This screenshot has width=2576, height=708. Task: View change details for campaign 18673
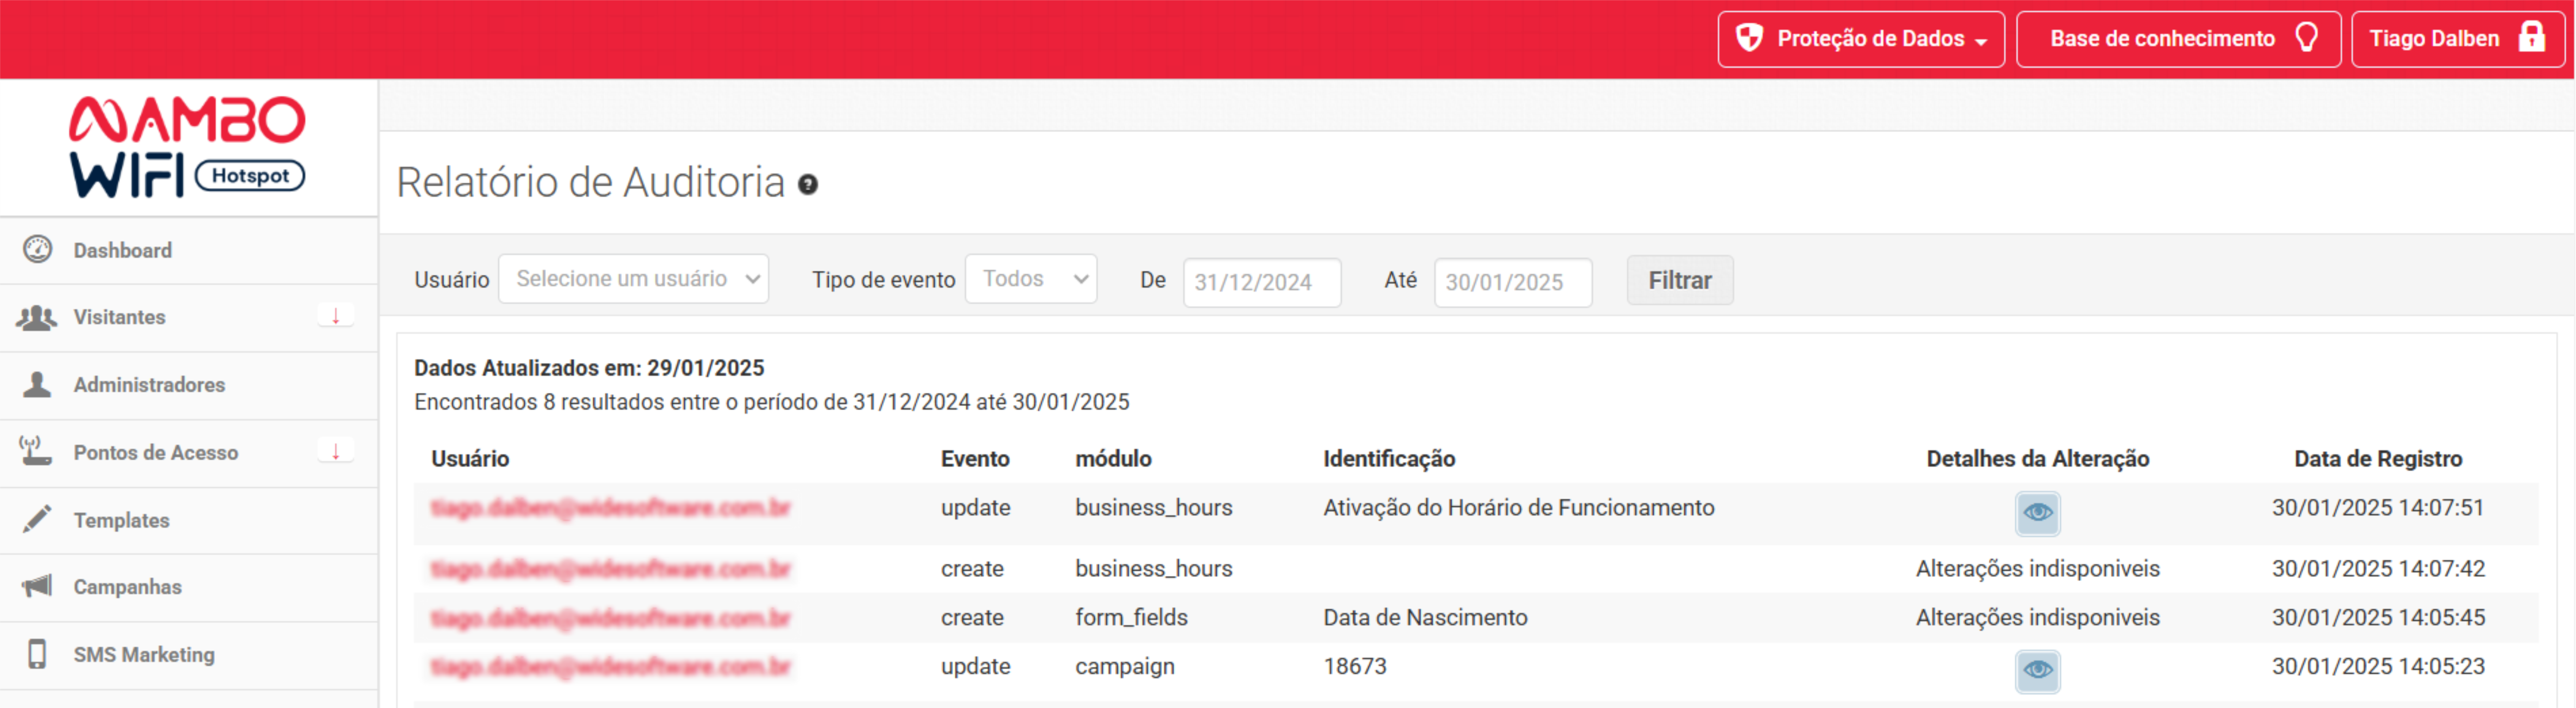[x=2037, y=670]
